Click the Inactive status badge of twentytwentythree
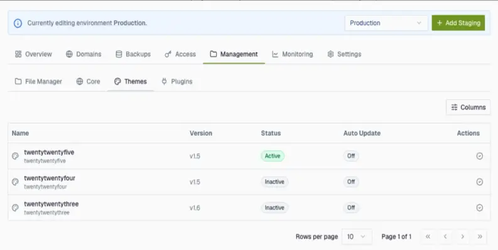The height and width of the screenshot is (250, 498). click(274, 208)
